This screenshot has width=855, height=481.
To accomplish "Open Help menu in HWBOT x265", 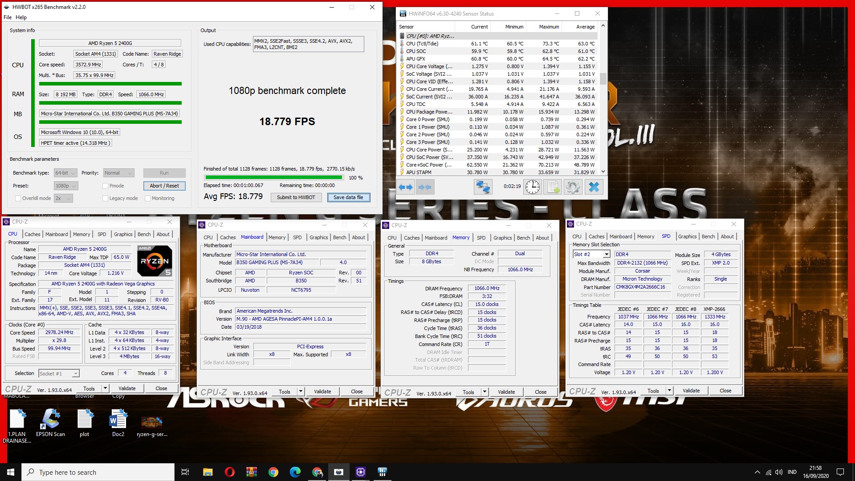I will (x=21, y=17).
